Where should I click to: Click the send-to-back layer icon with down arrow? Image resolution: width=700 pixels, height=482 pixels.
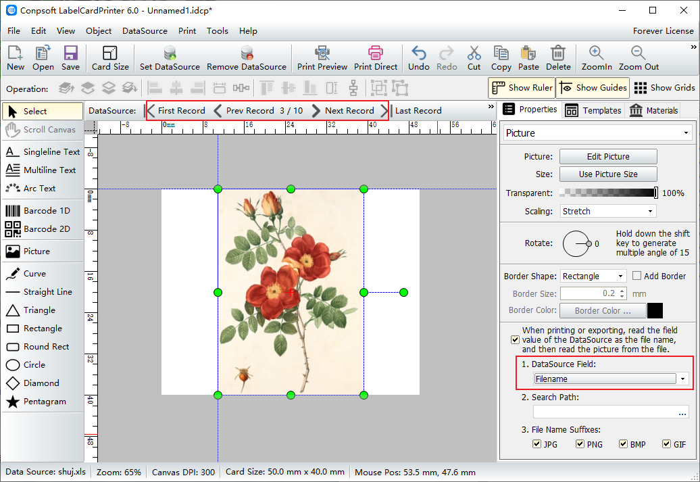coord(130,88)
